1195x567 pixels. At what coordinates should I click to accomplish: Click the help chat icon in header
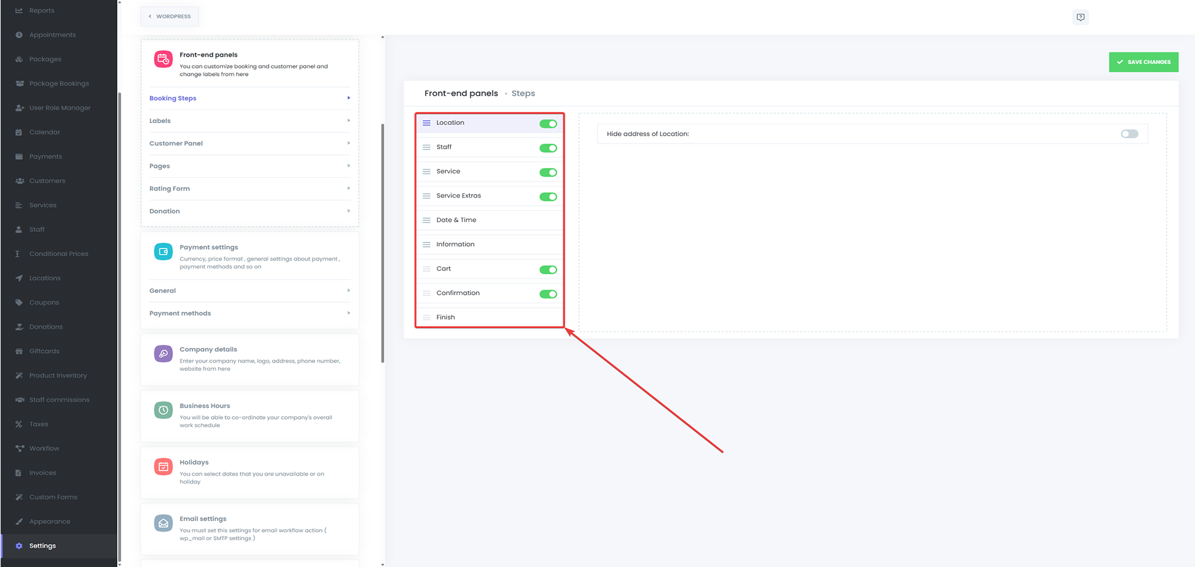pyautogui.click(x=1080, y=17)
